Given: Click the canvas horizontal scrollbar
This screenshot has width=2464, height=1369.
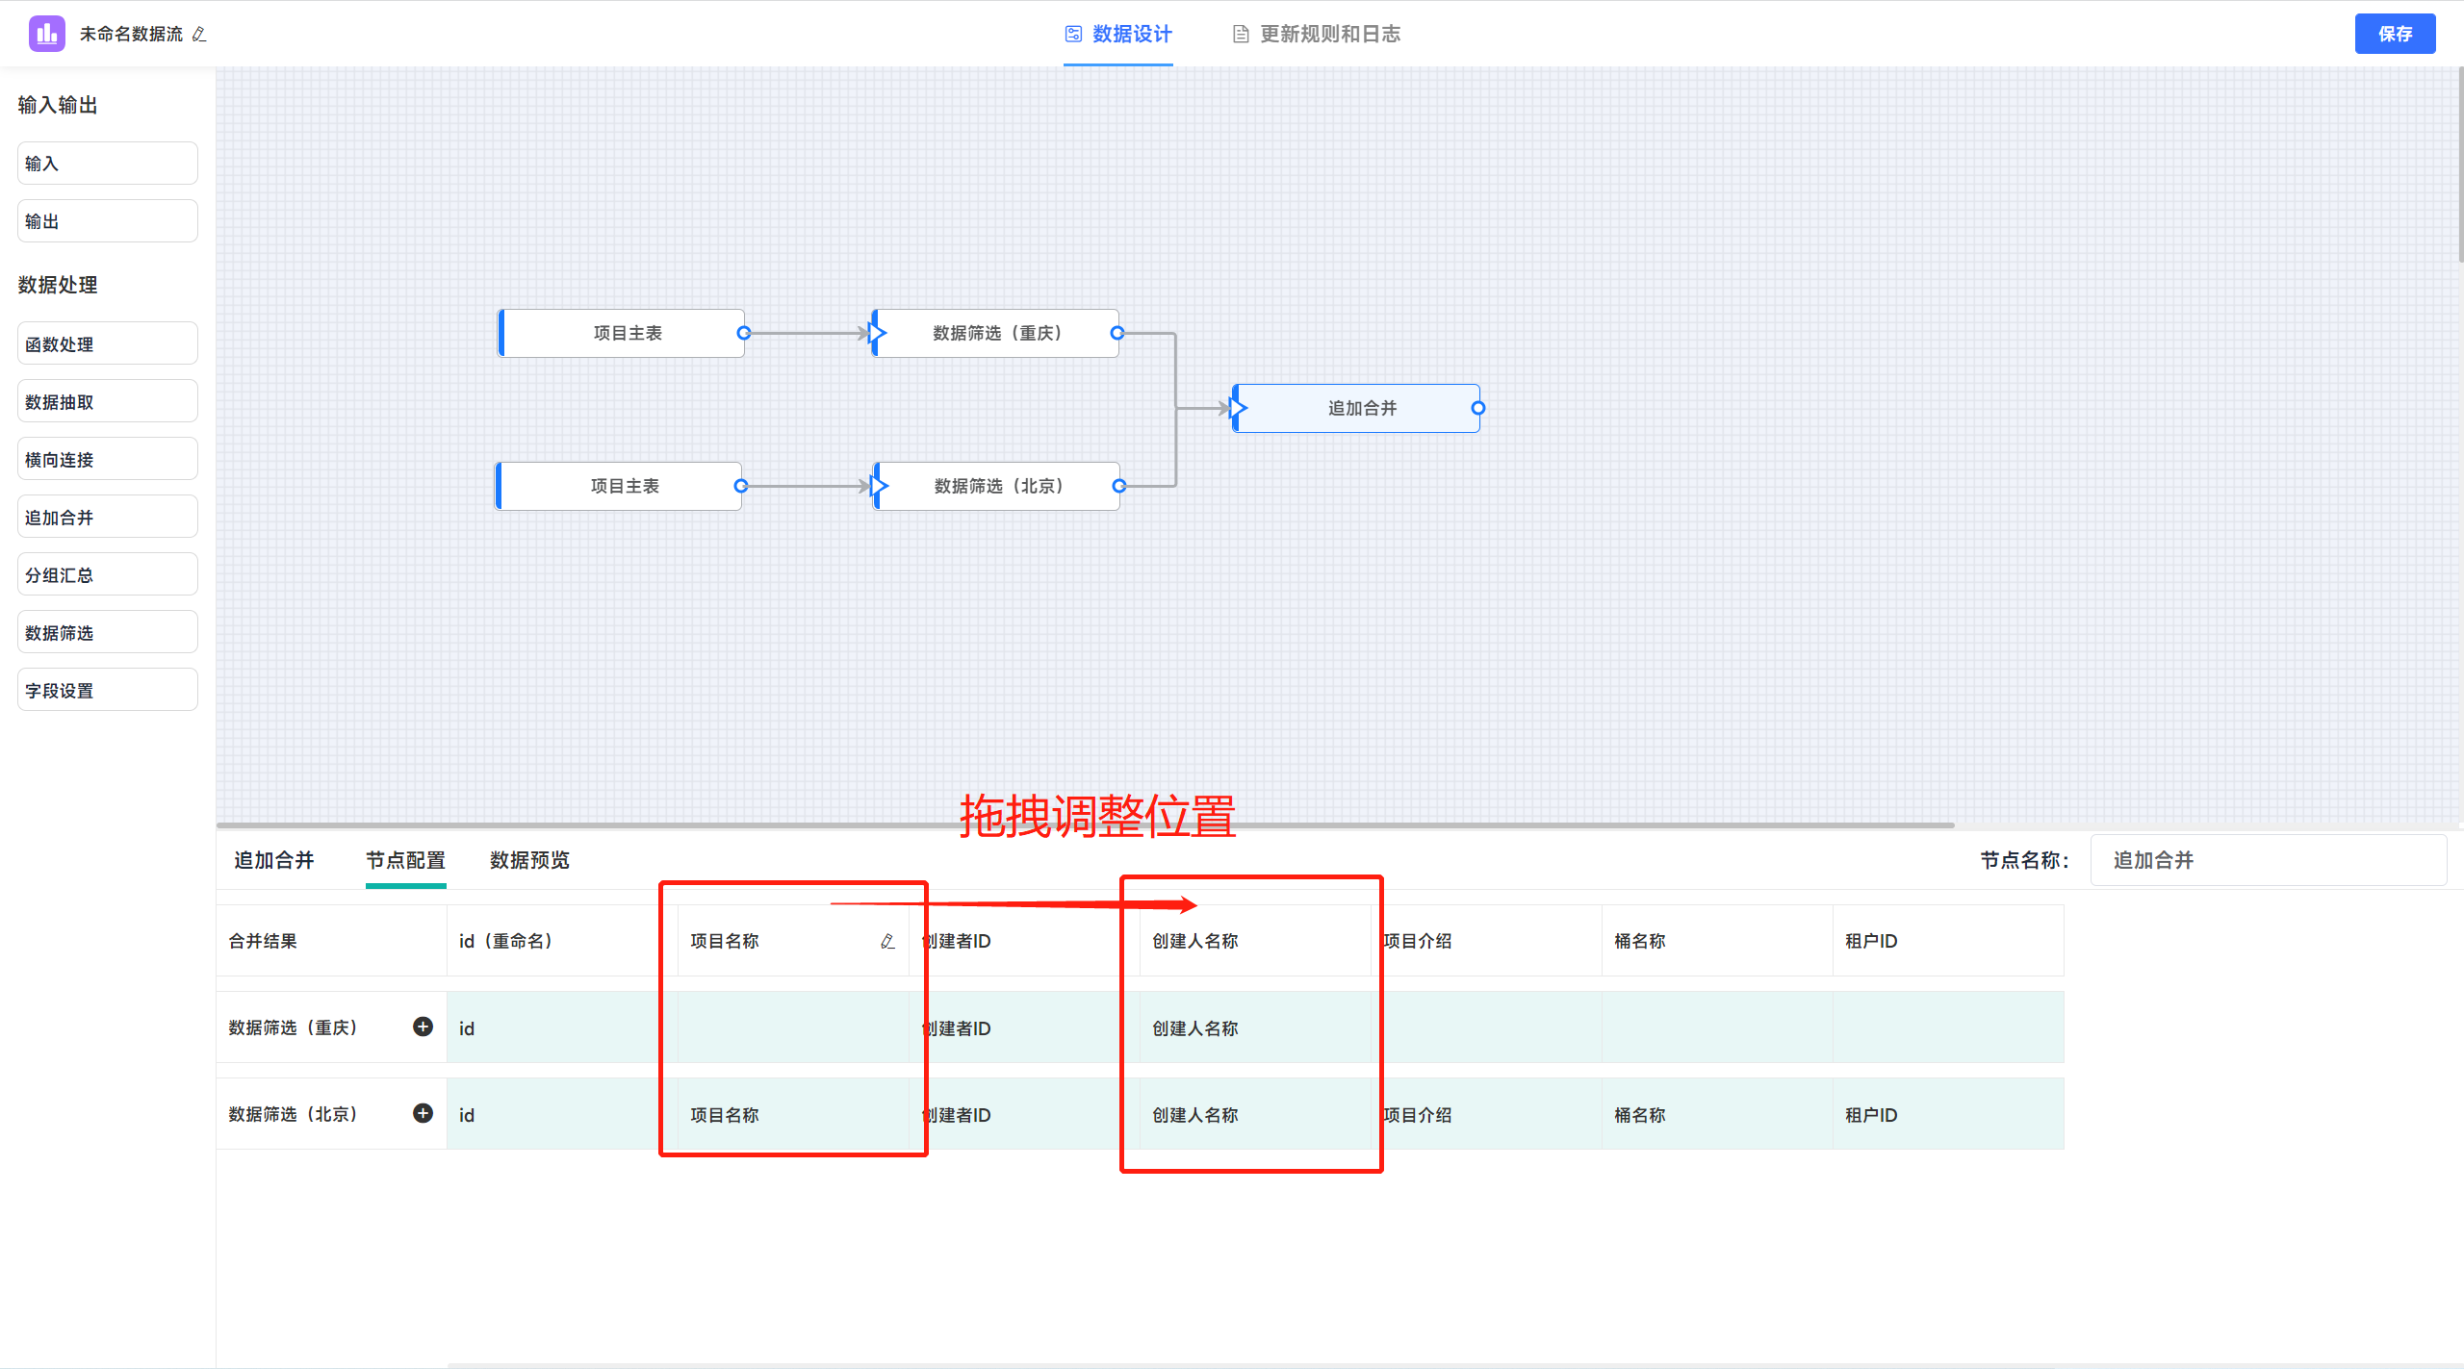Looking at the screenshot, I should [1086, 824].
